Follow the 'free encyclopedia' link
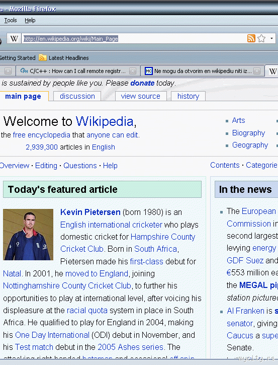This screenshot has width=278, height=365. pyautogui.click(x=41, y=135)
